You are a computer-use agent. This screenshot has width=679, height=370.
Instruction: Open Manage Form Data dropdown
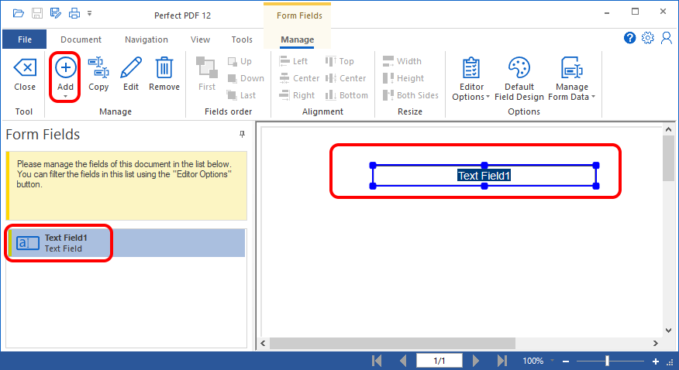click(571, 79)
